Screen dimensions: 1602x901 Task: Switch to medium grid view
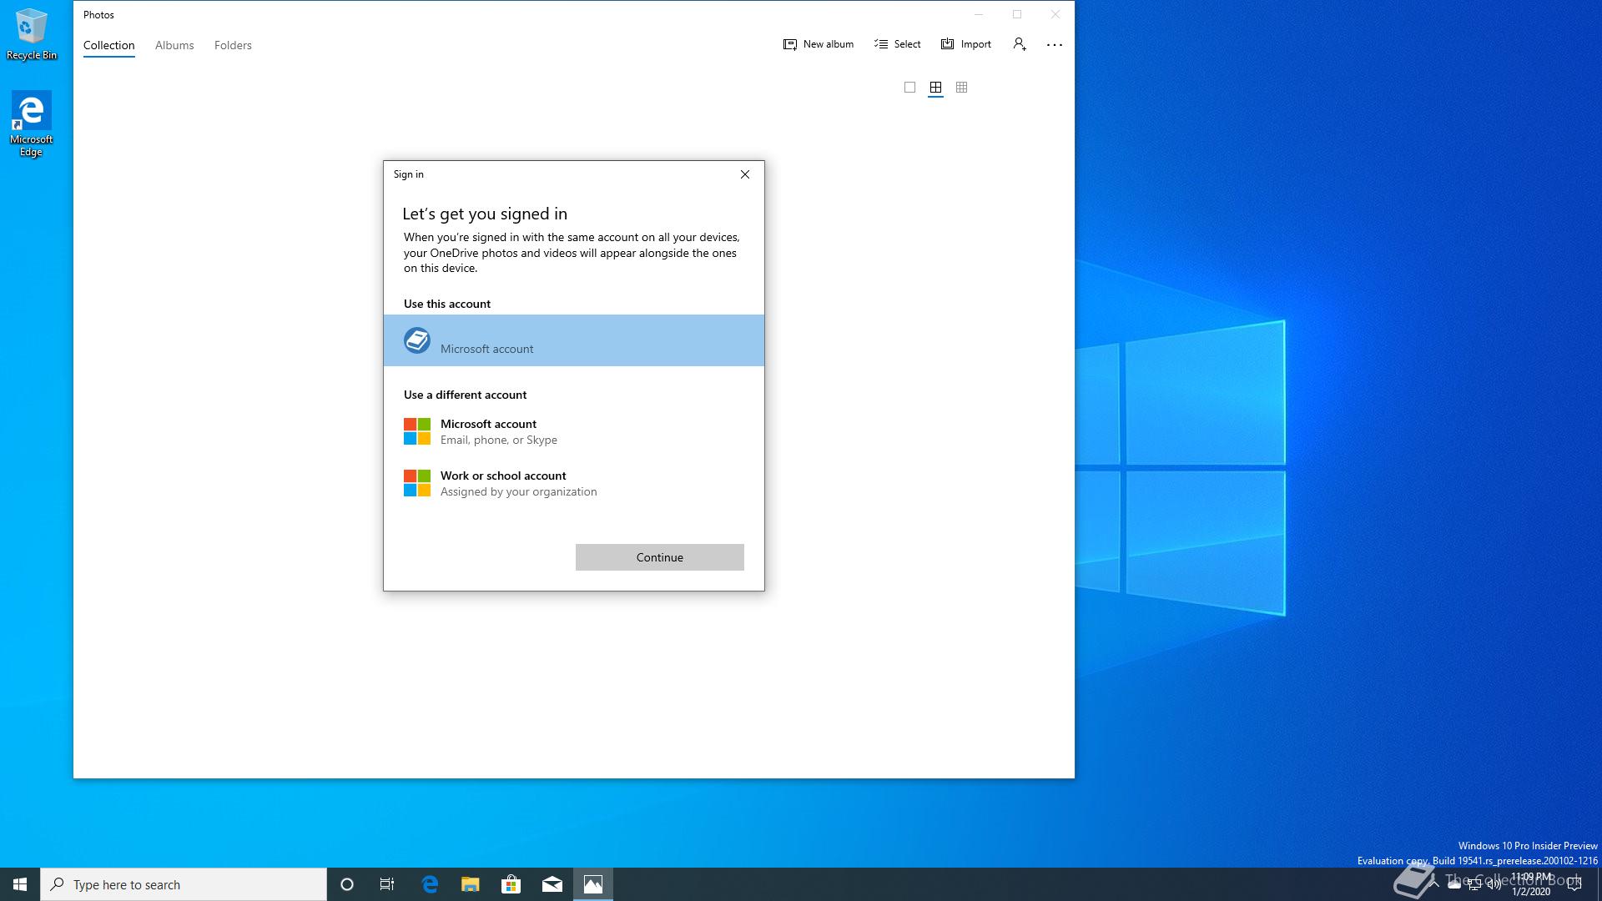point(935,88)
